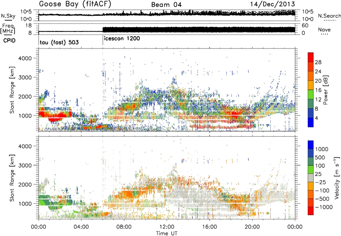Screen dimensions: 341x236
Task: Click the '12:00' time axis tick label
Action: [x=167, y=227]
